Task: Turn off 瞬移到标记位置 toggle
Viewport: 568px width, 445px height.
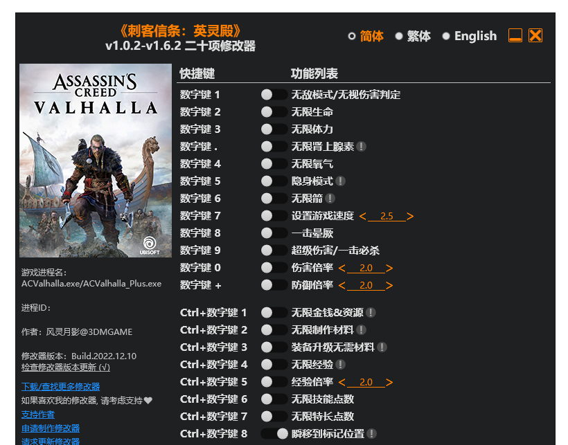Action: tap(274, 434)
